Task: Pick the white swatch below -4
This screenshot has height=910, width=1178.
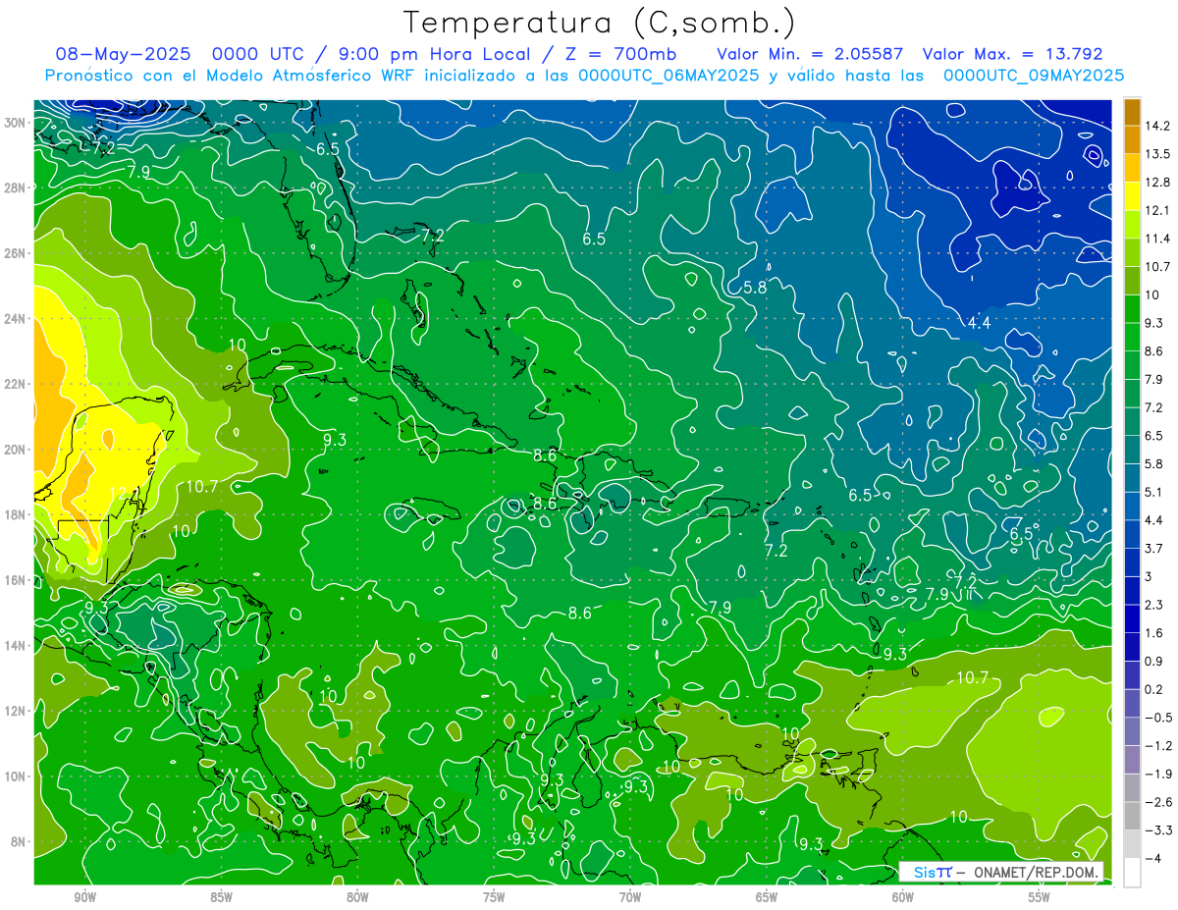Action: (1132, 873)
